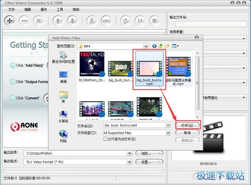251x185 pixels.
Task: Open the 编辑 menu
Action: 27,9
